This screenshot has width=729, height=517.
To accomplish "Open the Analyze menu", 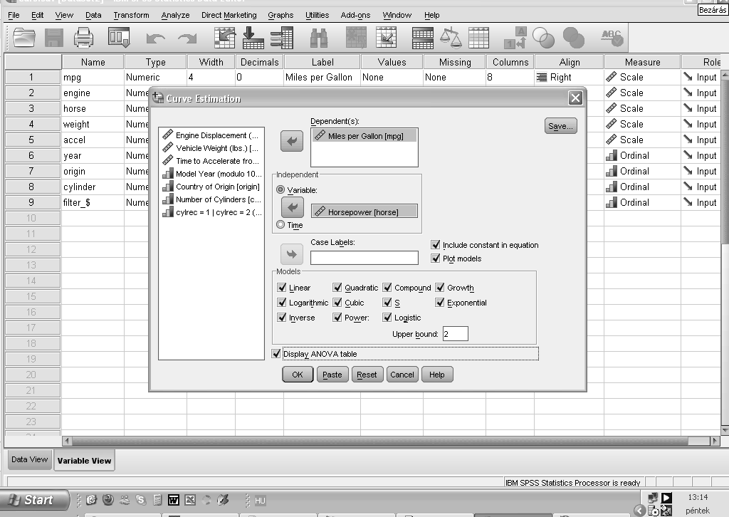I will click(175, 15).
